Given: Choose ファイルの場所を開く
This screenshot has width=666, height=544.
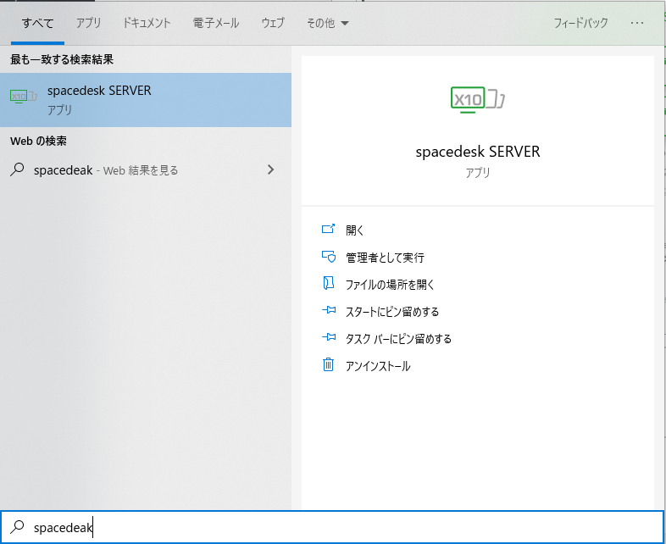Looking at the screenshot, I should pos(390,285).
